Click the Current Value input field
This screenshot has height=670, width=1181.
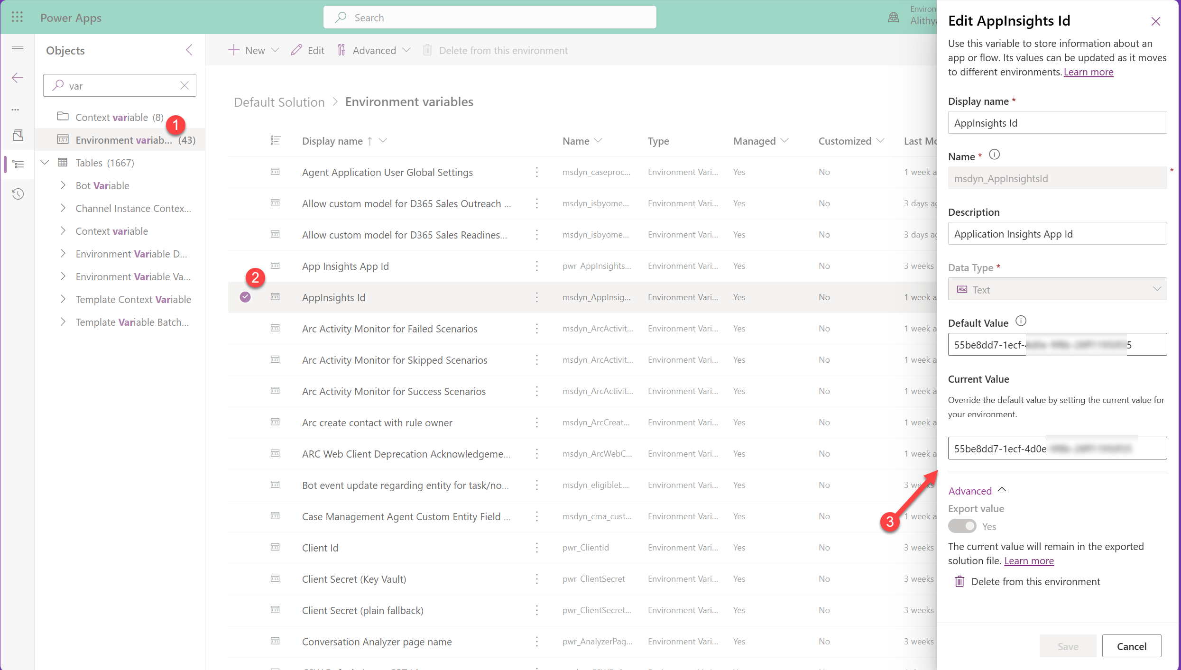point(1057,448)
